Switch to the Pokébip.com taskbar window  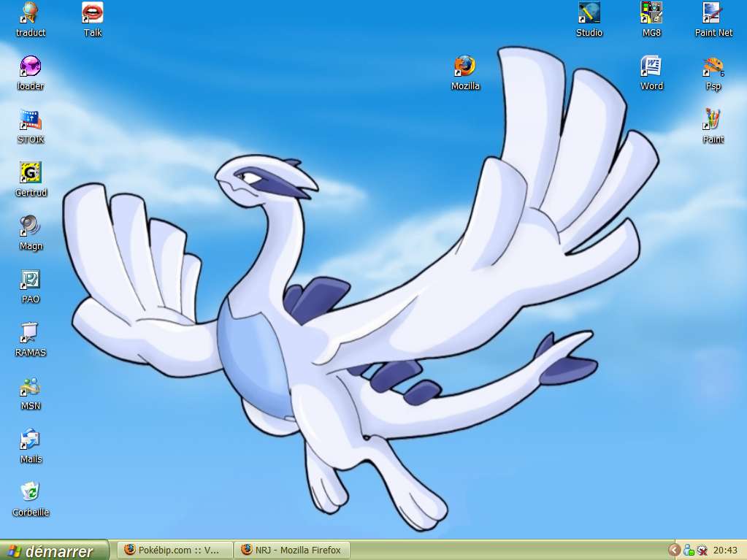pyautogui.click(x=175, y=550)
